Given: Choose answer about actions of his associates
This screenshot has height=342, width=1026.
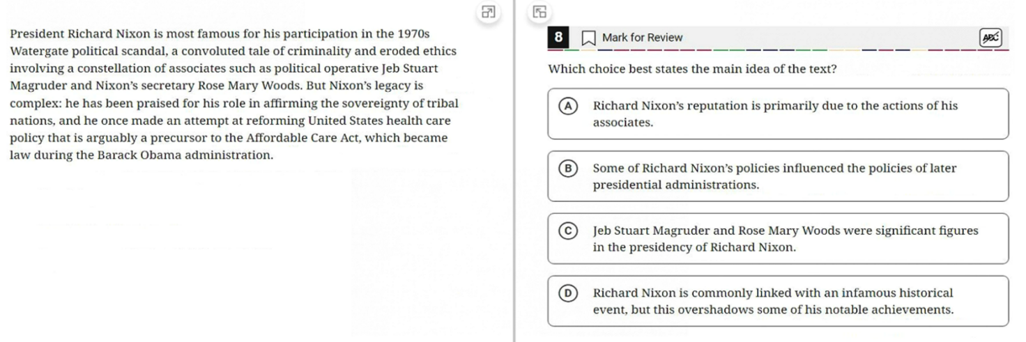Looking at the screenshot, I should [x=775, y=114].
